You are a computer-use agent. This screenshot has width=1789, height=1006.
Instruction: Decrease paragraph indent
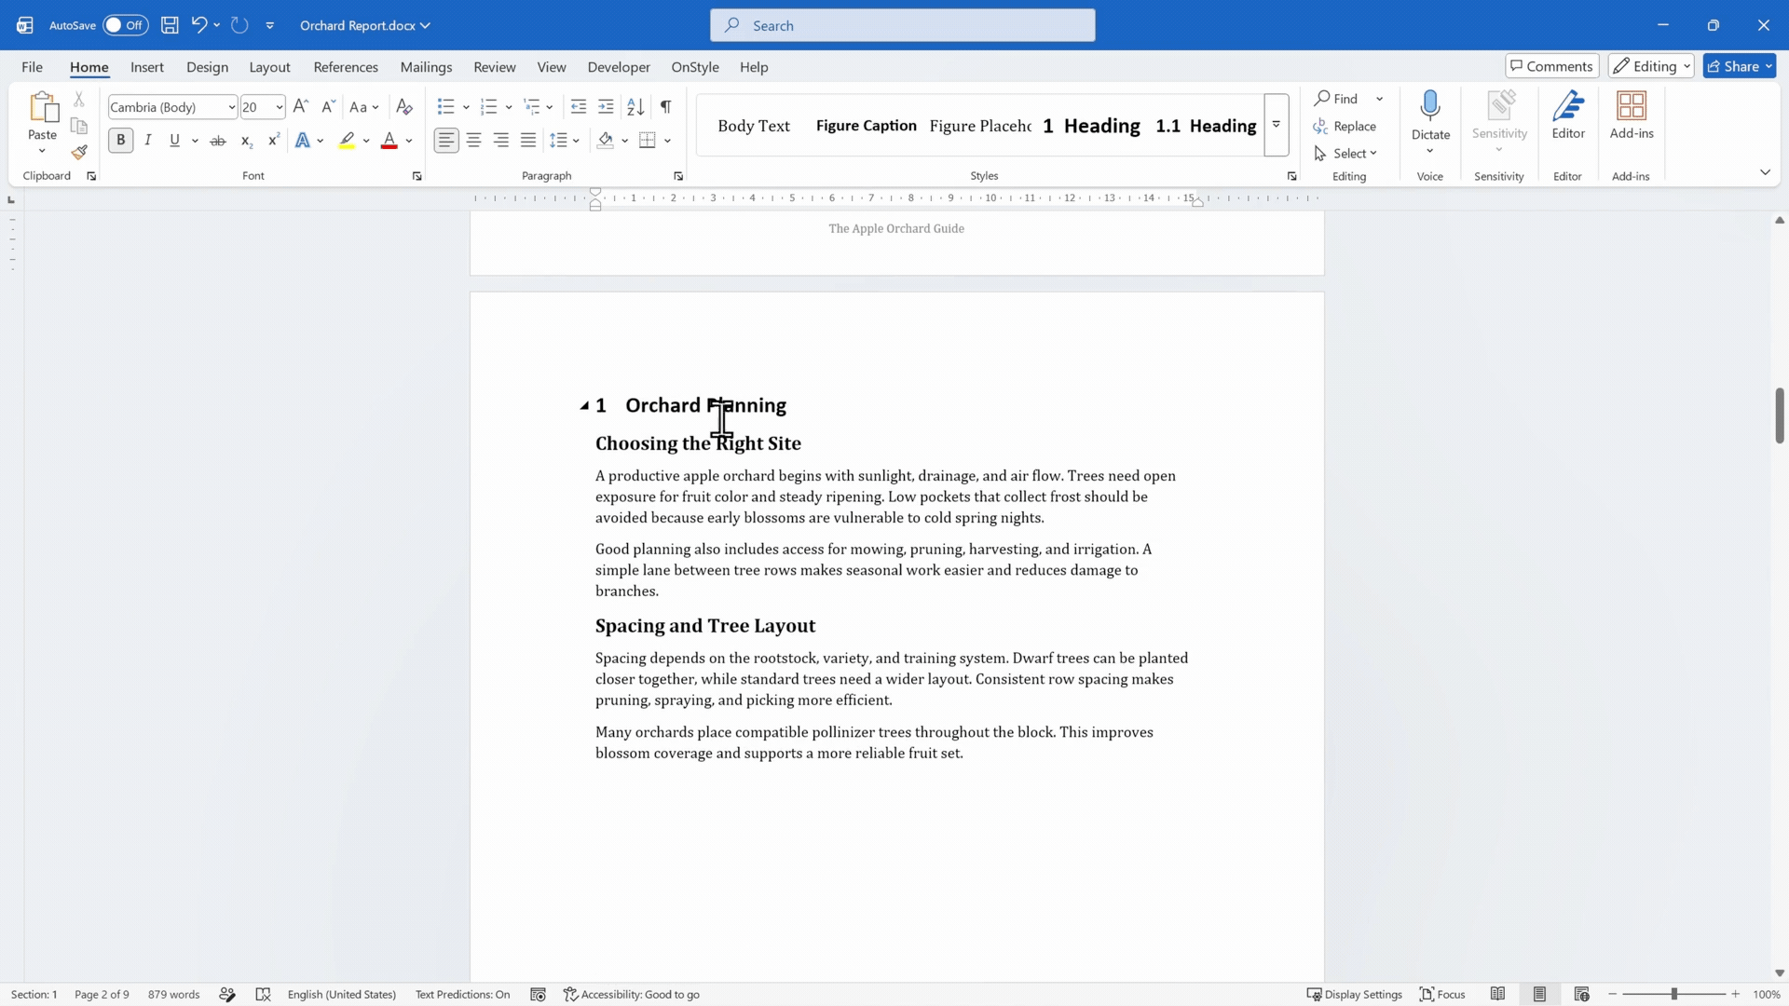coord(579,107)
